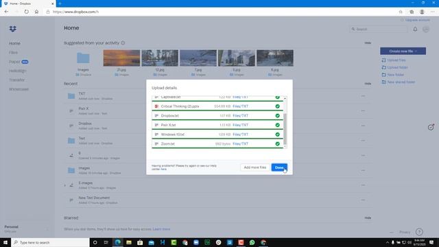Hide the Recent section
The image size is (439, 247).
pyautogui.click(x=368, y=84)
